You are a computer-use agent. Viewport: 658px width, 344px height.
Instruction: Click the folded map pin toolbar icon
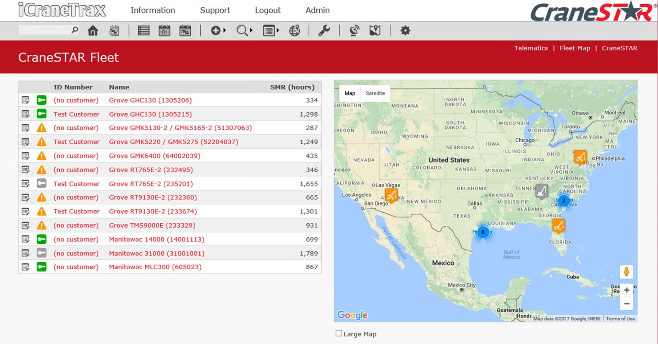375,30
